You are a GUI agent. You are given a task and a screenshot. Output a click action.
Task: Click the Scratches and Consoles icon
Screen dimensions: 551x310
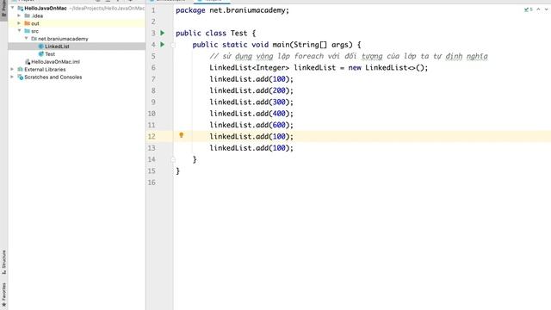tap(21, 77)
